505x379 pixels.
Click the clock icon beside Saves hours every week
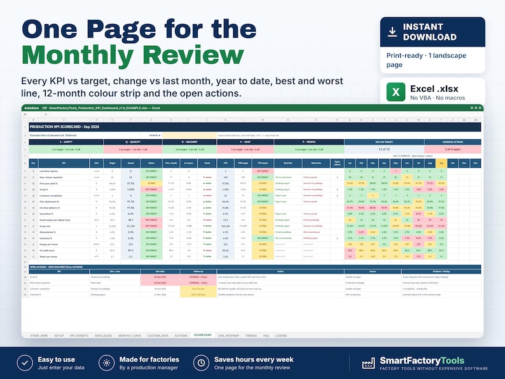point(201,363)
